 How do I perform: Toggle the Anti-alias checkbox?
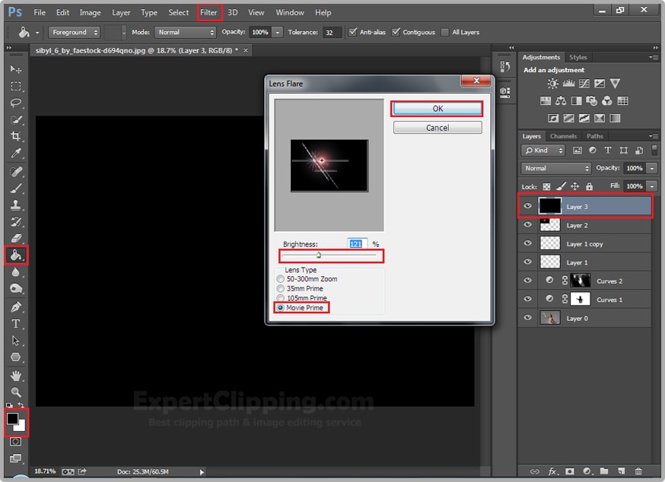click(x=353, y=33)
